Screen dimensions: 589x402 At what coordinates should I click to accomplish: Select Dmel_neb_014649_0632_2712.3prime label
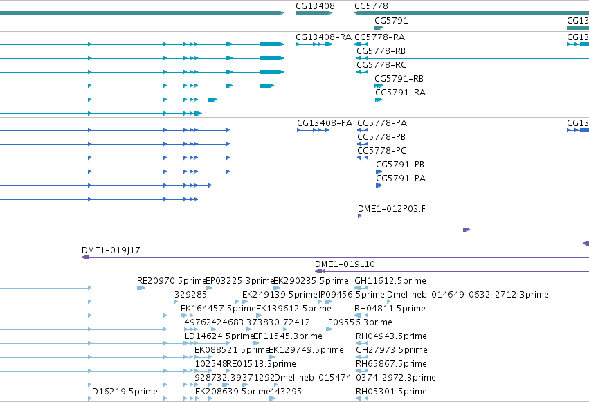coord(468,295)
